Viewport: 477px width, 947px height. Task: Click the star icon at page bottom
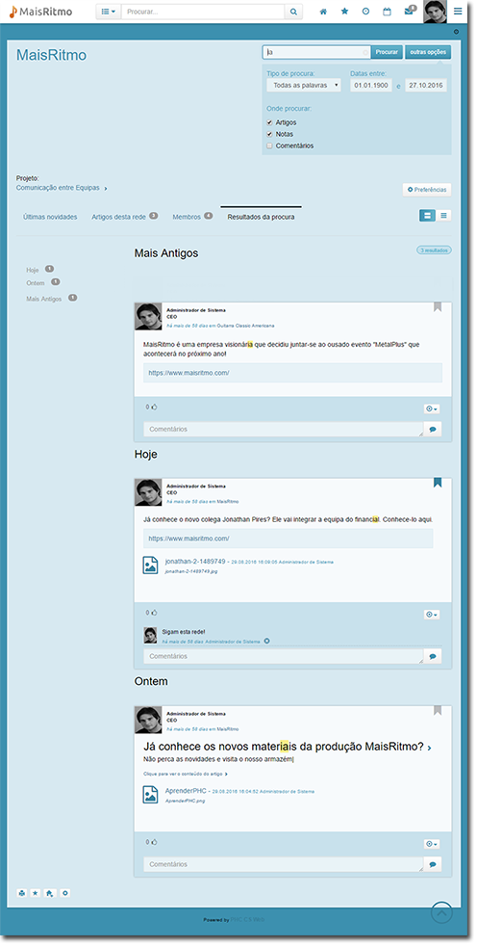(x=36, y=893)
